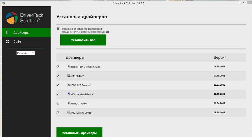Screen dimensions: 252x137
Task: Click the Софт grid icon in sidebar
Action: [x=8, y=42]
